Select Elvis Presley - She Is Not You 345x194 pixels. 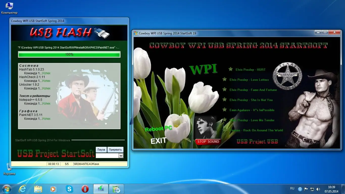[x=251, y=100]
